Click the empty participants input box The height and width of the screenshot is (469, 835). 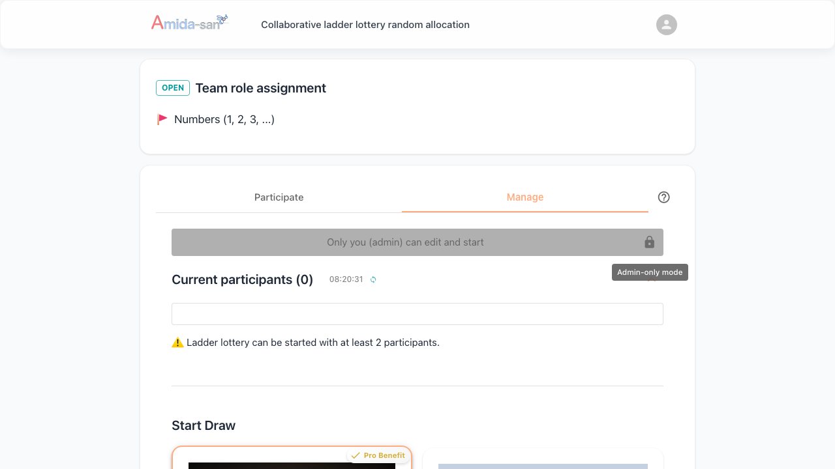pos(417,314)
